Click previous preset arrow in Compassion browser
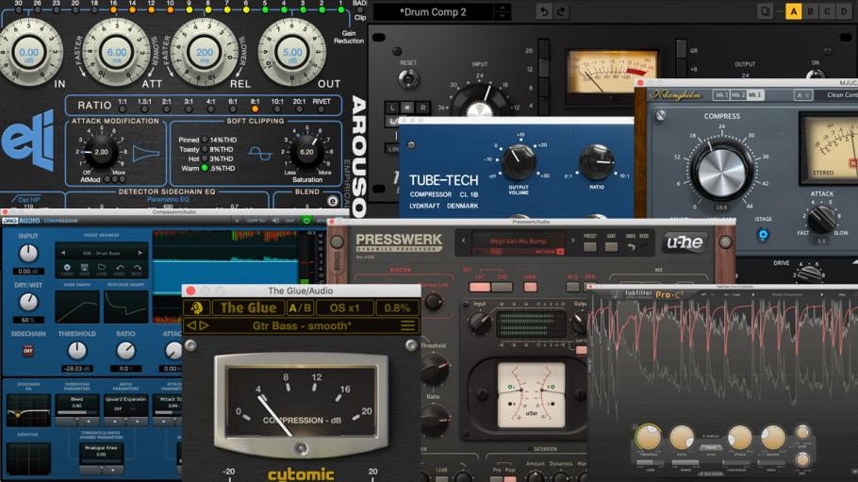858x482 pixels. 63,253
